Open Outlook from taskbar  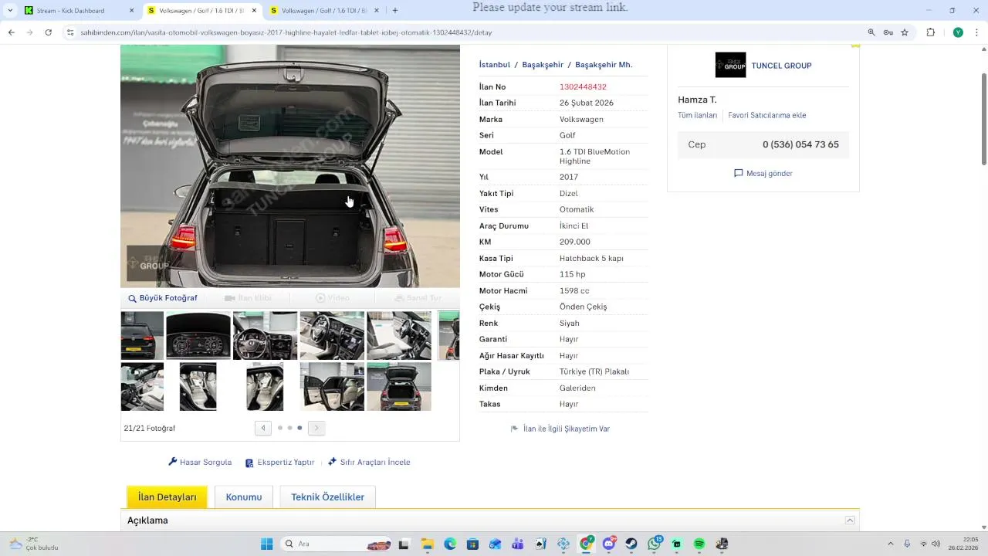click(495, 544)
